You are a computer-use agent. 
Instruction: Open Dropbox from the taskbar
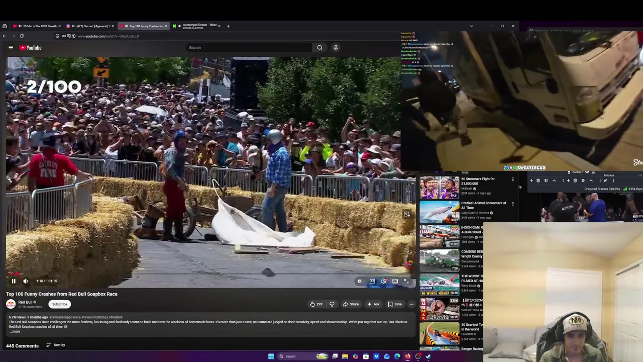pyautogui.click(x=376, y=356)
